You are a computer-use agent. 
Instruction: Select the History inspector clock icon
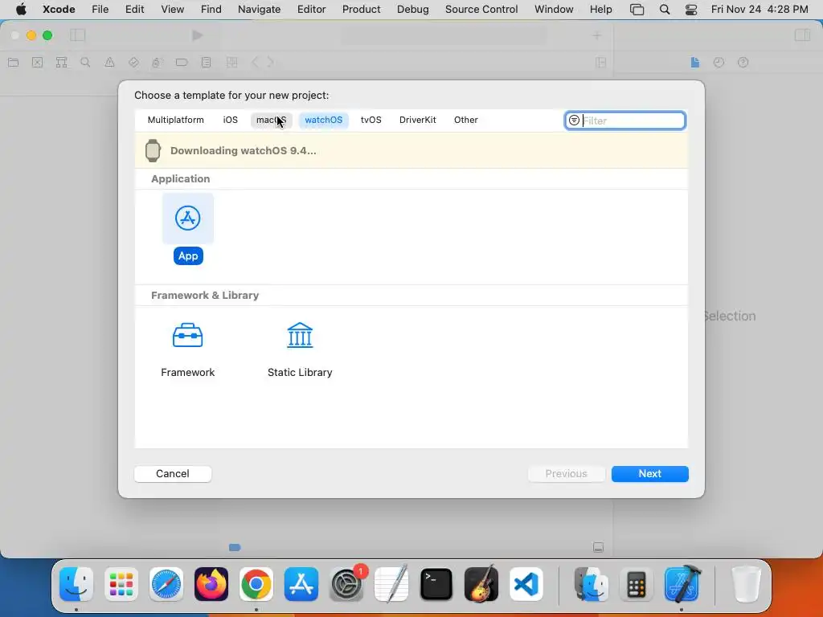pyautogui.click(x=719, y=63)
